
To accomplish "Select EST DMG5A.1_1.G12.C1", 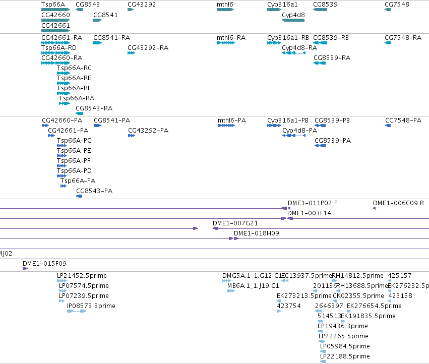I will [x=226, y=281].
